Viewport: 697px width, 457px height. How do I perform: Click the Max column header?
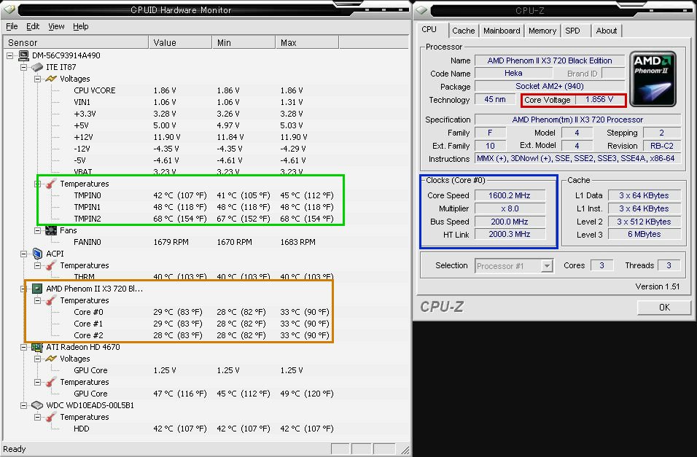[x=307, y=43]
